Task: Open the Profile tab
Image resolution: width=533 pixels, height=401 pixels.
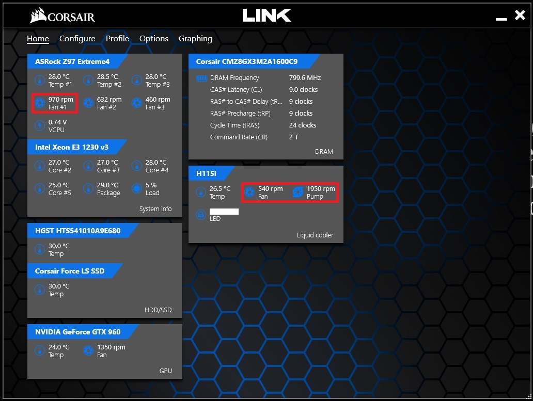Action: coord(117,39)
